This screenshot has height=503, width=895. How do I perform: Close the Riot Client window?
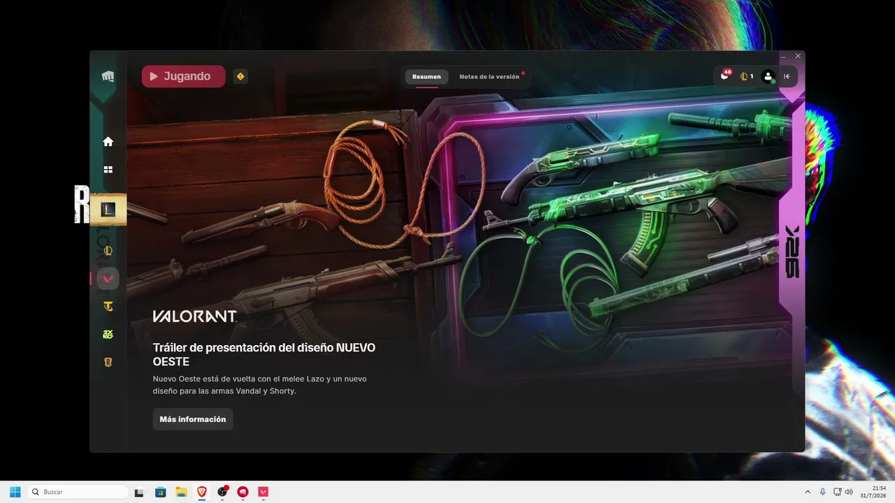pyautogui.click(x=798, y=56)
